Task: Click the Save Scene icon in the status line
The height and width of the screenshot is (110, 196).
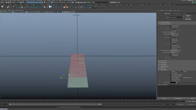Action: point(10,2)
